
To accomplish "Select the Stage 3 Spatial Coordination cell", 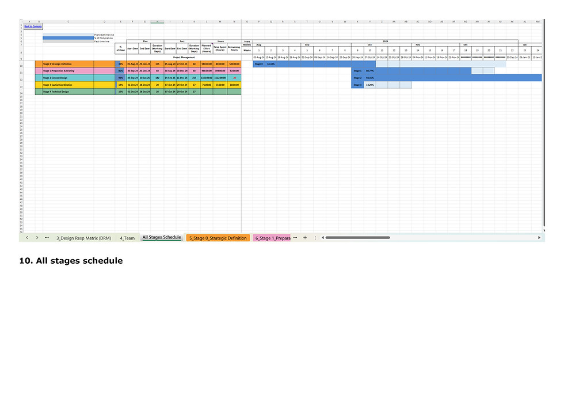I will coord(68,85).
